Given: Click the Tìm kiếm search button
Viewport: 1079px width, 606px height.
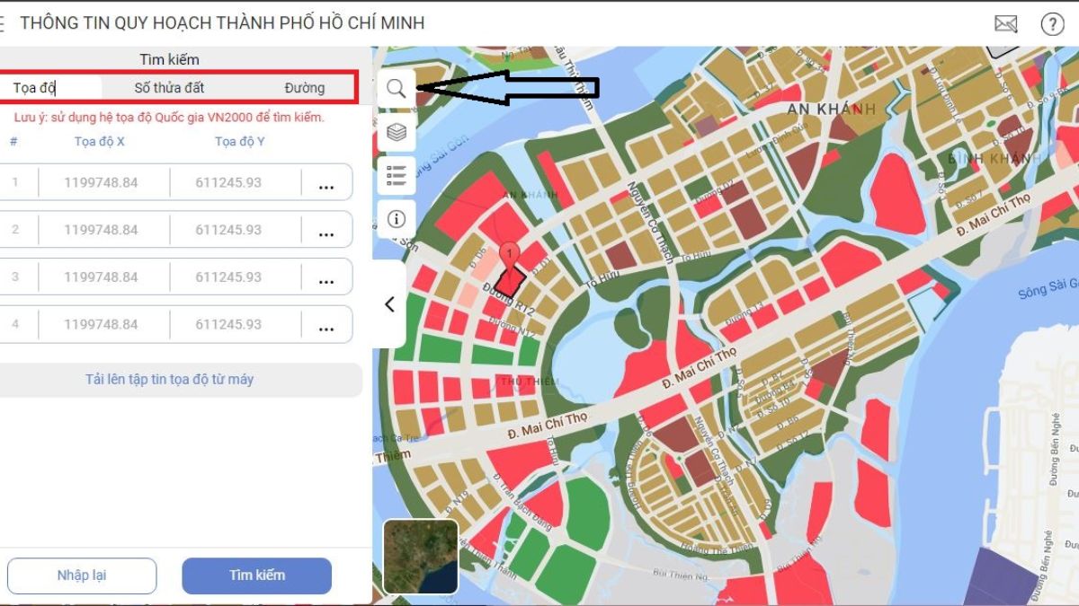Looking at the screenshot, I should (x=256, y=575).
